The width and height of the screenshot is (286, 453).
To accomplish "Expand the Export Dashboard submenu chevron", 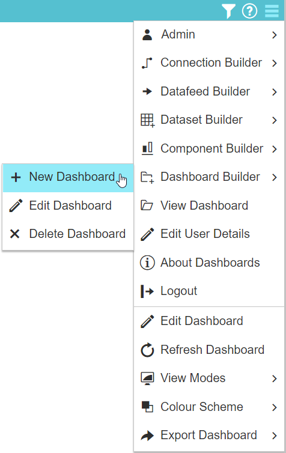I will click(x=275, y=436).
